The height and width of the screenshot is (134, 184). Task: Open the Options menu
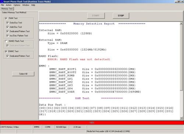pos(17,5)
